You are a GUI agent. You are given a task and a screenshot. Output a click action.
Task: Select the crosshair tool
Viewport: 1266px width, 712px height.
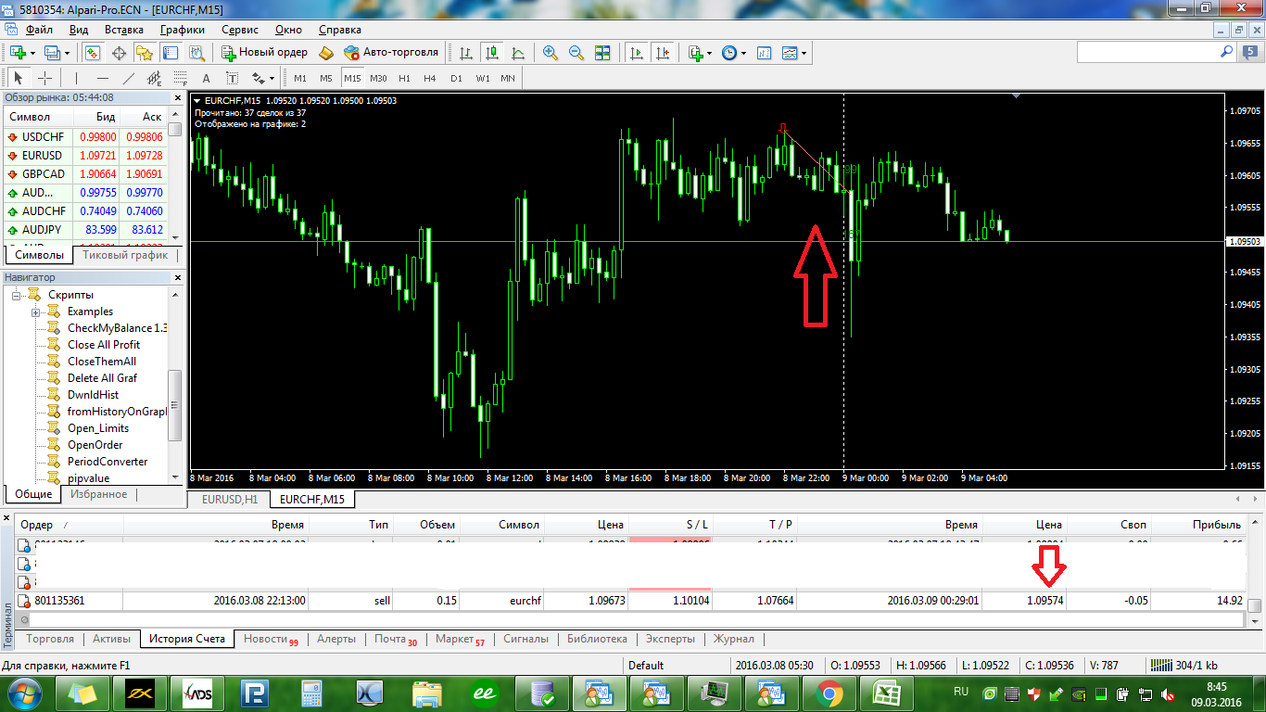click(x=44, y=78)
